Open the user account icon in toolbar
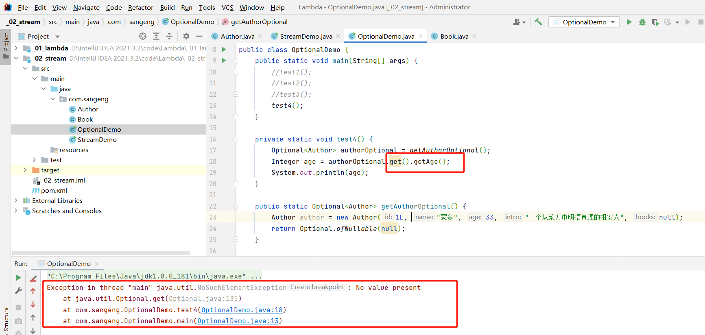The image size is (705, 335). pyautogui.click(x=519, y=22)
